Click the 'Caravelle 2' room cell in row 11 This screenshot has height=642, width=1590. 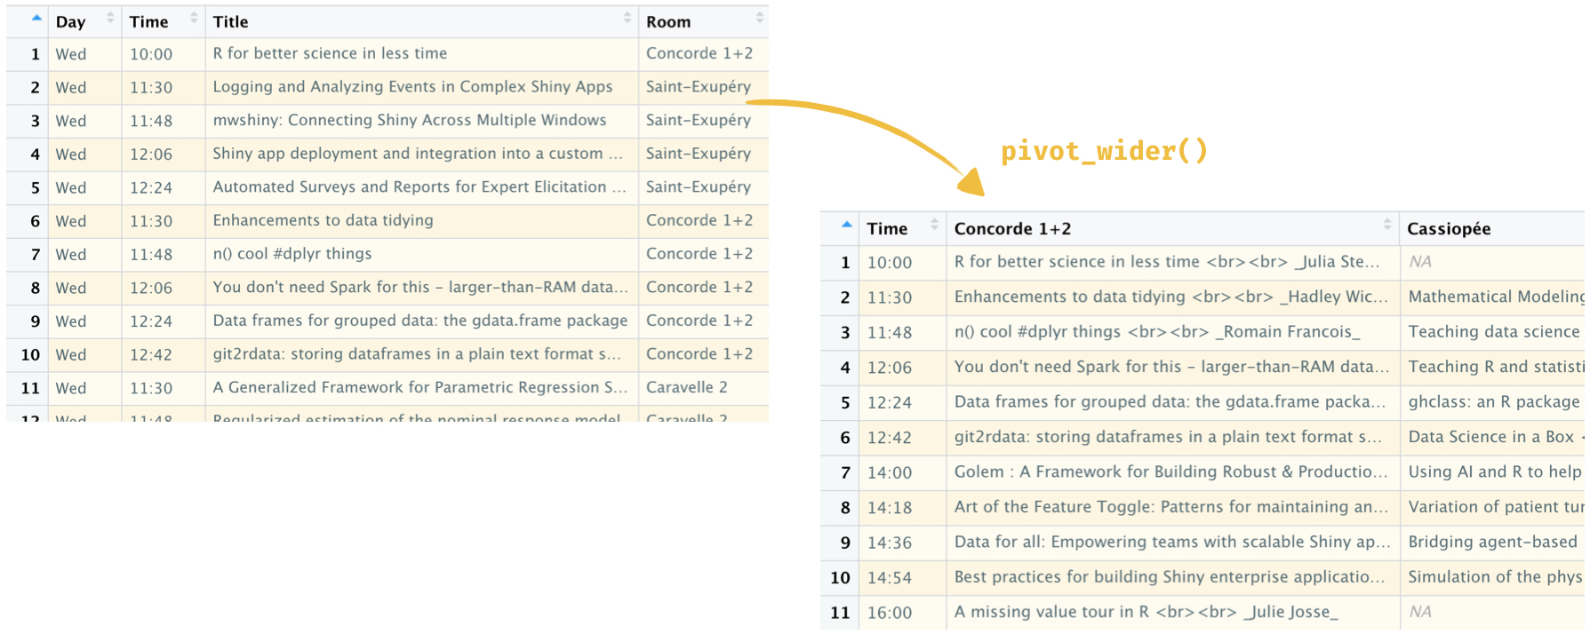coord(686,387)
